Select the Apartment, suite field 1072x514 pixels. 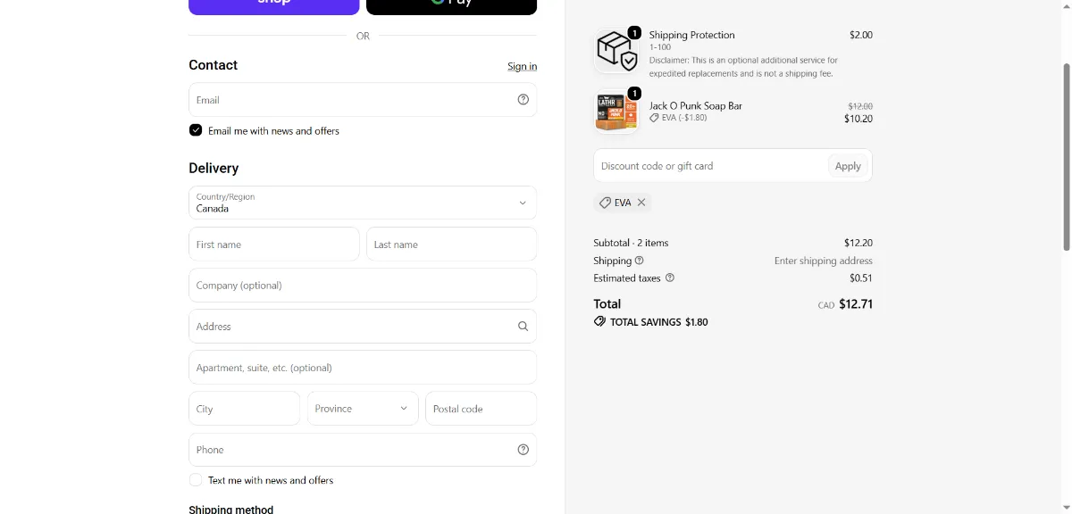[x=363, y=368]
